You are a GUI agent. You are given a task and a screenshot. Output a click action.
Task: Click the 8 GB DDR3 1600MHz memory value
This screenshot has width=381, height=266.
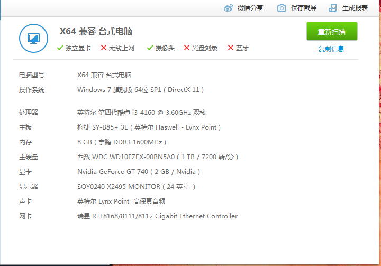click(122, 142)
